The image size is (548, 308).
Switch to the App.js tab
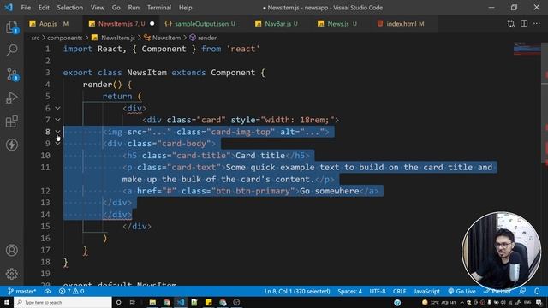49,24
